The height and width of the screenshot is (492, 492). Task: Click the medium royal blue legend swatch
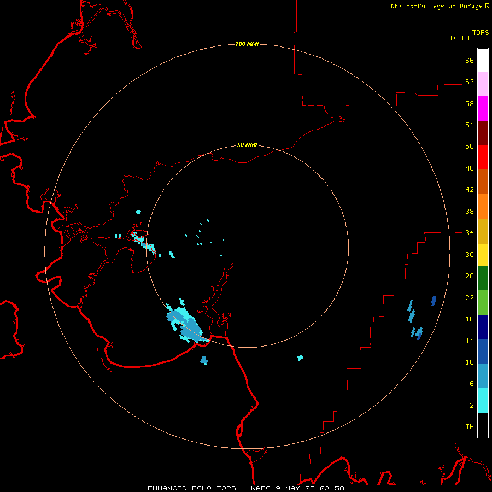483,352
